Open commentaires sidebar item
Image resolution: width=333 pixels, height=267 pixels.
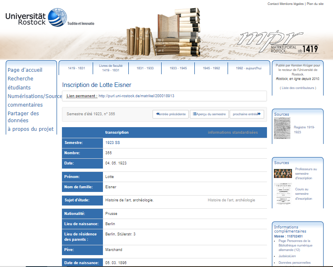click(x=25, y=105)
